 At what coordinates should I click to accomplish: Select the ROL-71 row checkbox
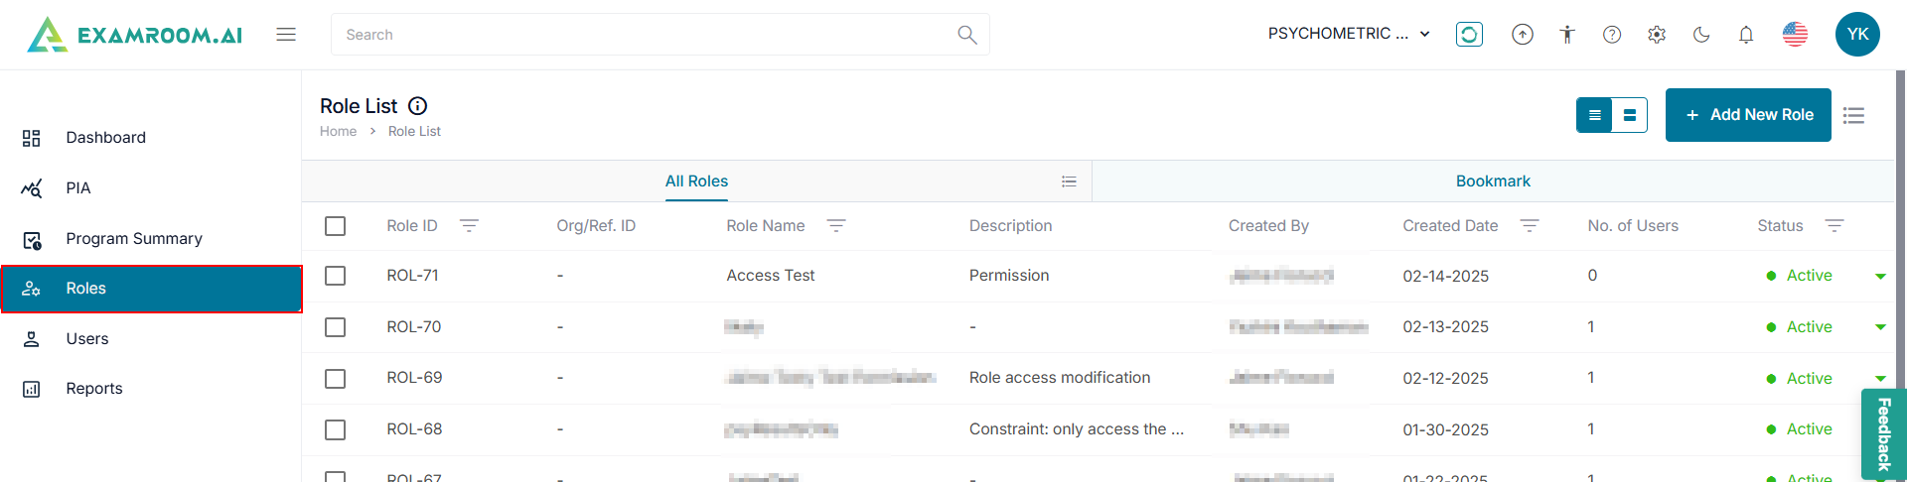click(x=336, y=276)
